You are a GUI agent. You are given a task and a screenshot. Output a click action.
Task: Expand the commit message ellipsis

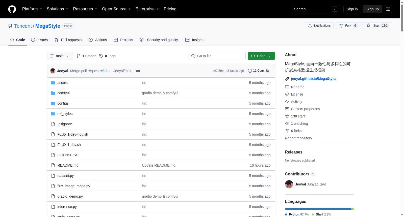click(x=138, y=71)
